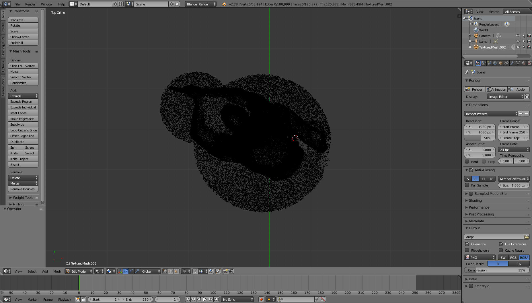Select face select mode icon
The height and width of the screenshot is (303, 532).
click(x=177, y=271)
